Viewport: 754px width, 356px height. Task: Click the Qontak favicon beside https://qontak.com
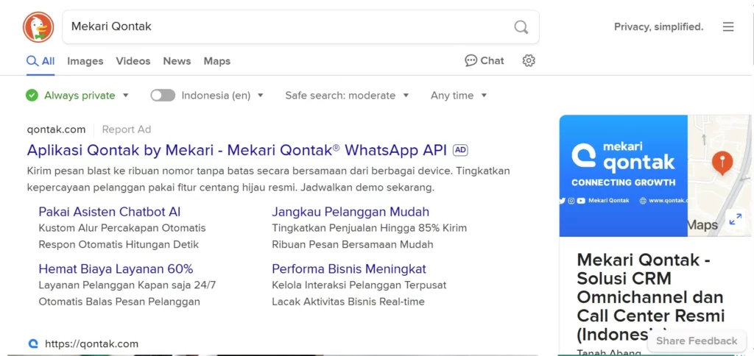pos(32,343)
